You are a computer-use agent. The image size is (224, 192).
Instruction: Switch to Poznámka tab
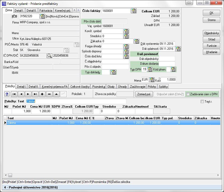tap(99, 87)
